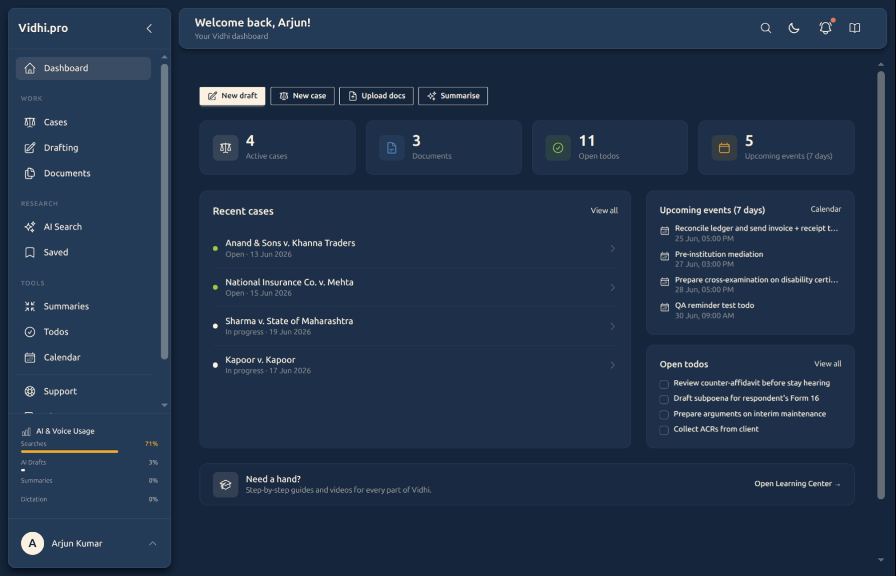Open case title Sharma v. State of Maharashtra
896x576 pixels.
pos(289,321)
